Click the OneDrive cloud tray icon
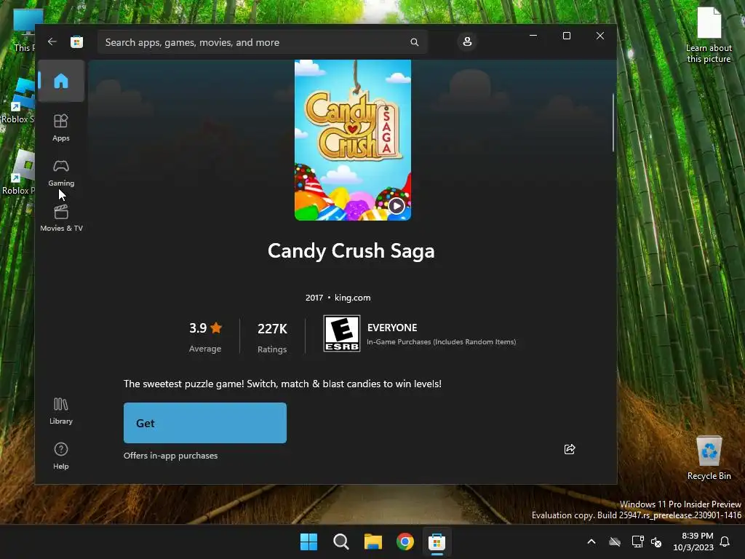 point(615,542)
